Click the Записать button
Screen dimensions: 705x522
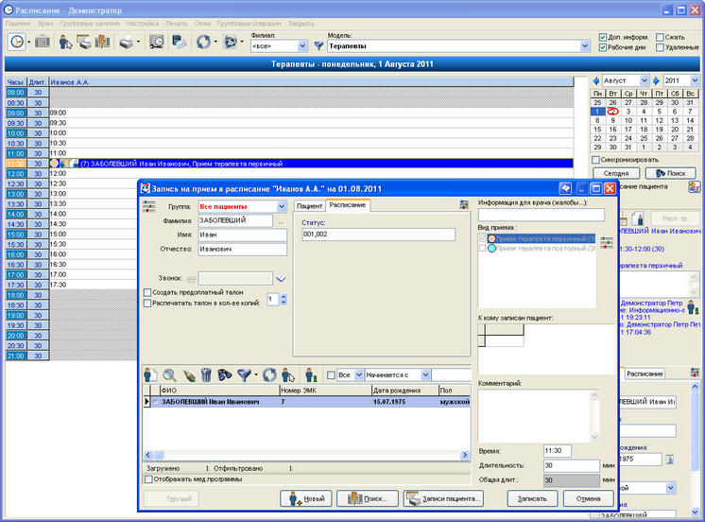click(x=532, y=498)
